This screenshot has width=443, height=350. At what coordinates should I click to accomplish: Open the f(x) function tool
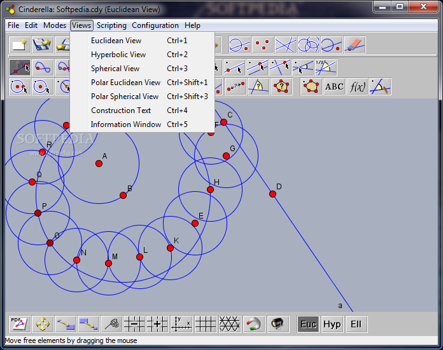(x=357, y=86)
